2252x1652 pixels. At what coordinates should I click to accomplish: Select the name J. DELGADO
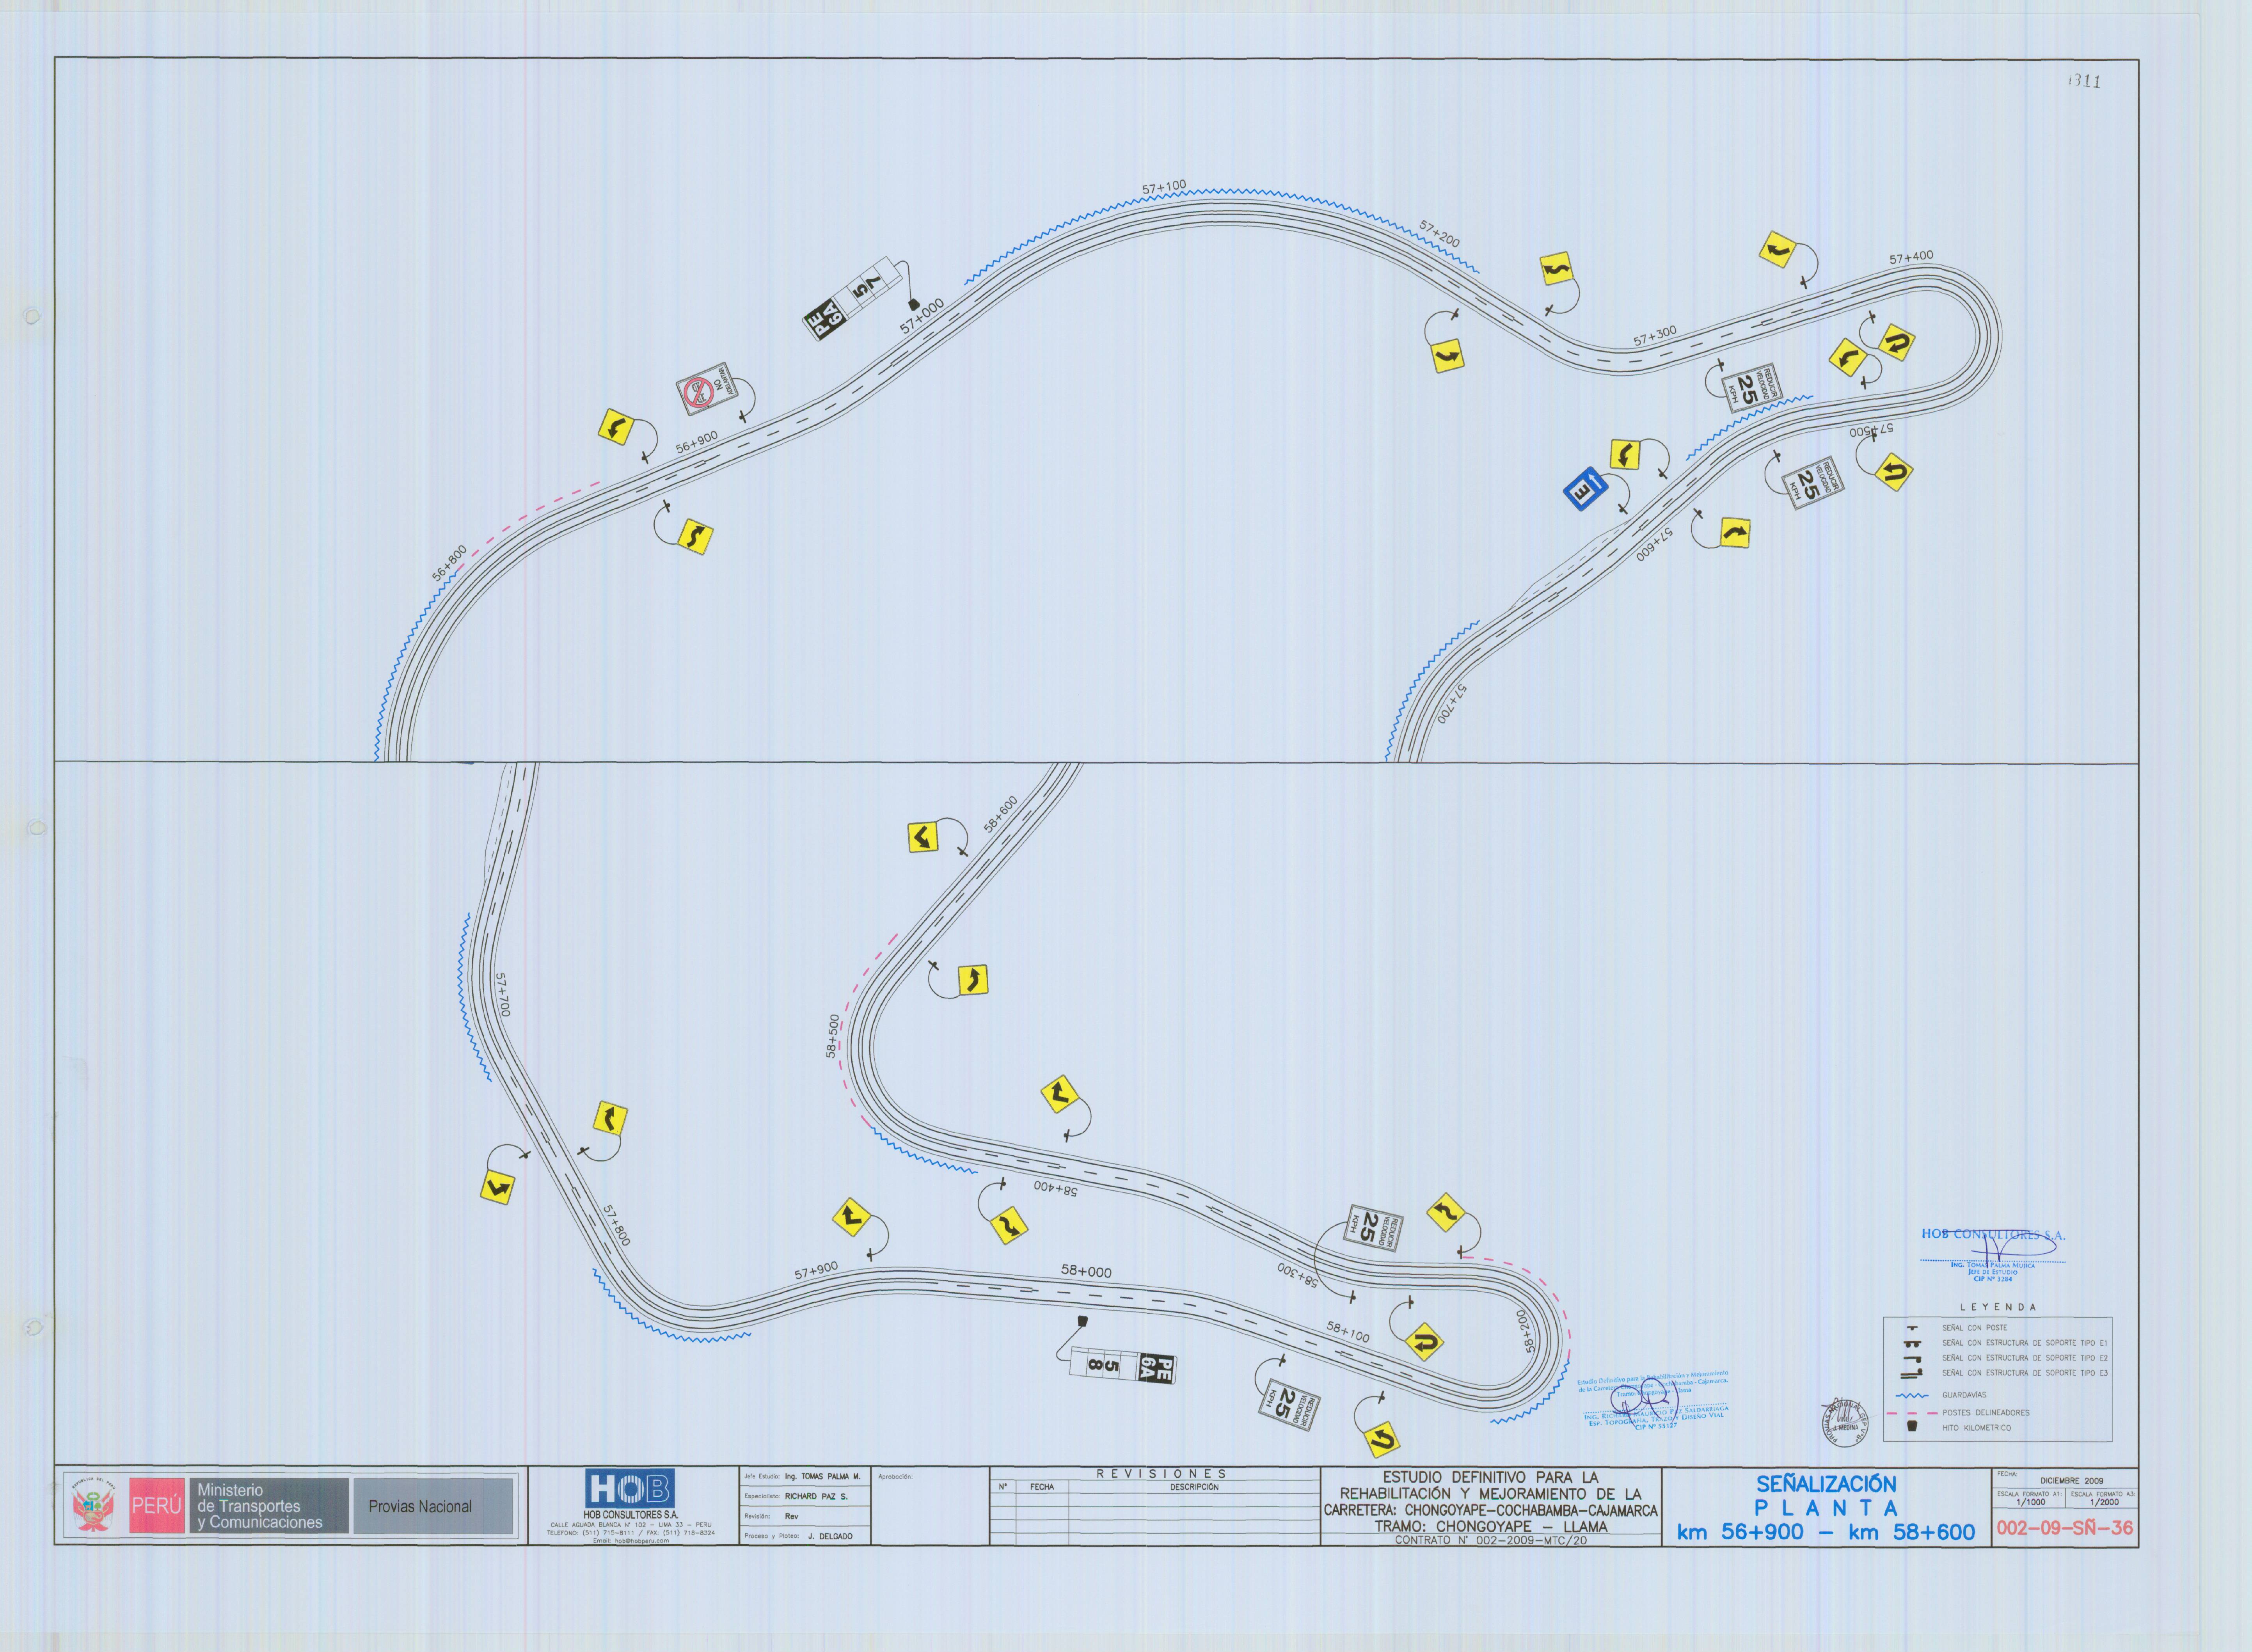coord(830,1536)
